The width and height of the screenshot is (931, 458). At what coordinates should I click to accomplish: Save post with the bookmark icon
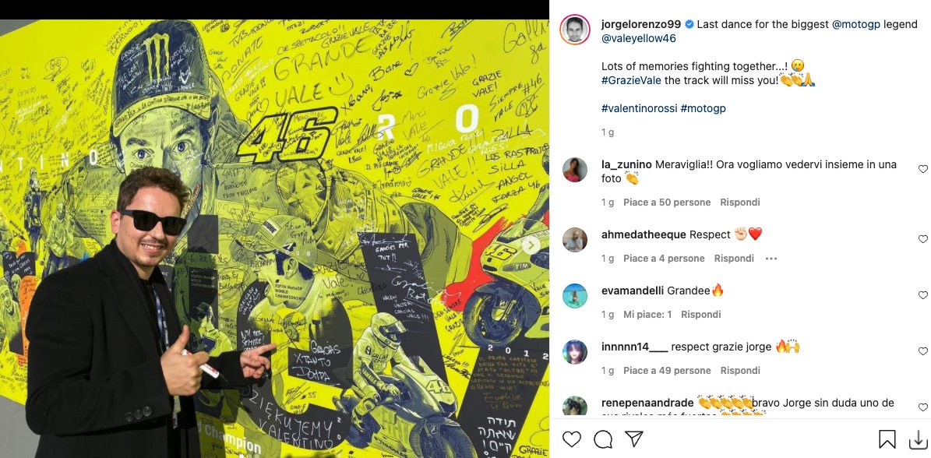(887, 439)
